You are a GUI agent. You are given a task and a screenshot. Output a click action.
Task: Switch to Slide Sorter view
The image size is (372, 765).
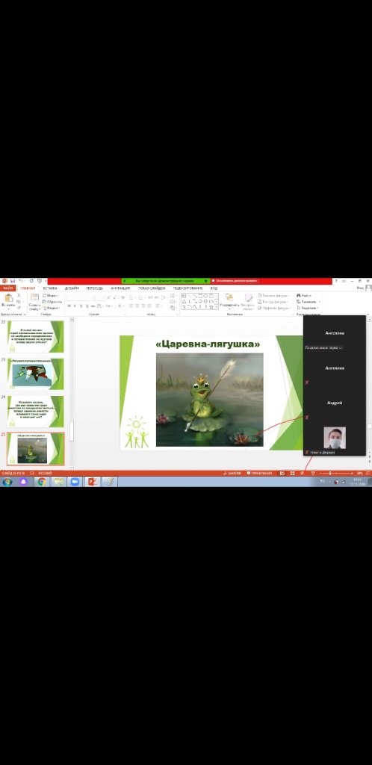coord(292,473)
